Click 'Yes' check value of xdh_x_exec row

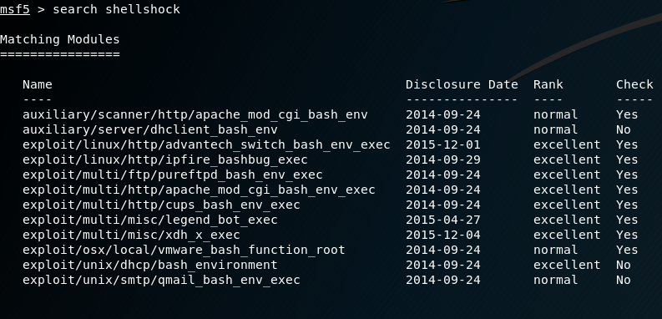click(627, 235)
